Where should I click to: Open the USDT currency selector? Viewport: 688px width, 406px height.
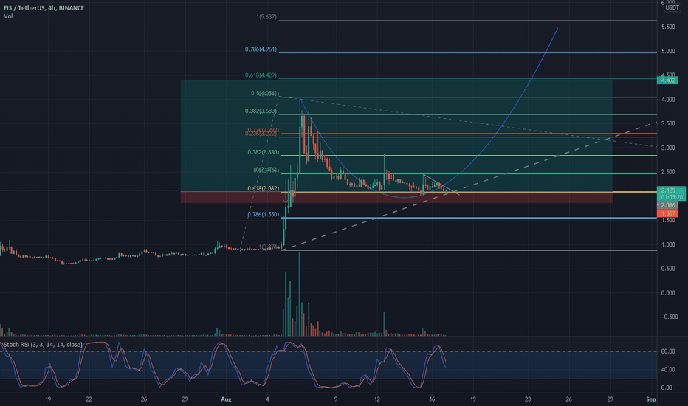672,7
